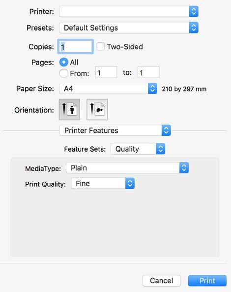231x292 pixels.
Task: Click the Cancel button
Action: coord(162,281)
